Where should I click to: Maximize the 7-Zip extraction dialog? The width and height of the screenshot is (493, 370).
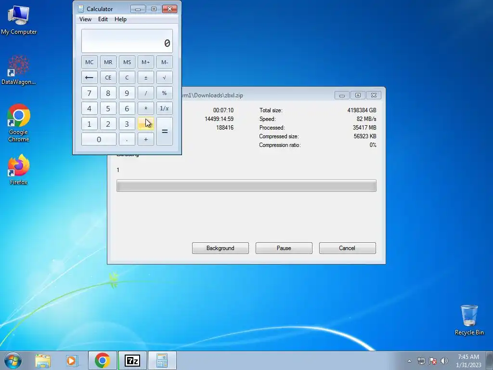click(358, 95)
